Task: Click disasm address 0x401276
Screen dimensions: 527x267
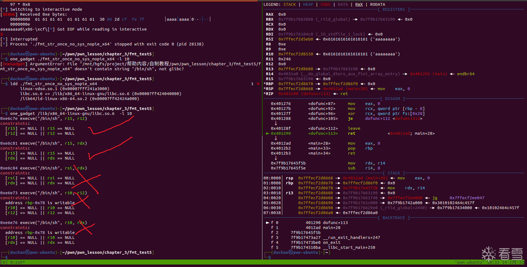Action: point(281,104)
